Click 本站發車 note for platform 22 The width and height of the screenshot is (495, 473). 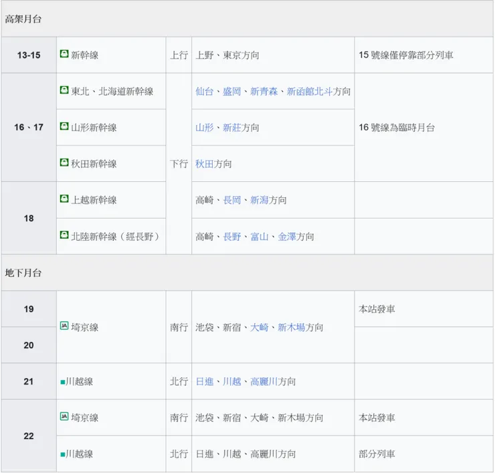377,417
